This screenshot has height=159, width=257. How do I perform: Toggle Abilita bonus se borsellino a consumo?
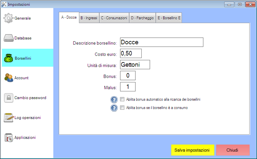point(122,107)
